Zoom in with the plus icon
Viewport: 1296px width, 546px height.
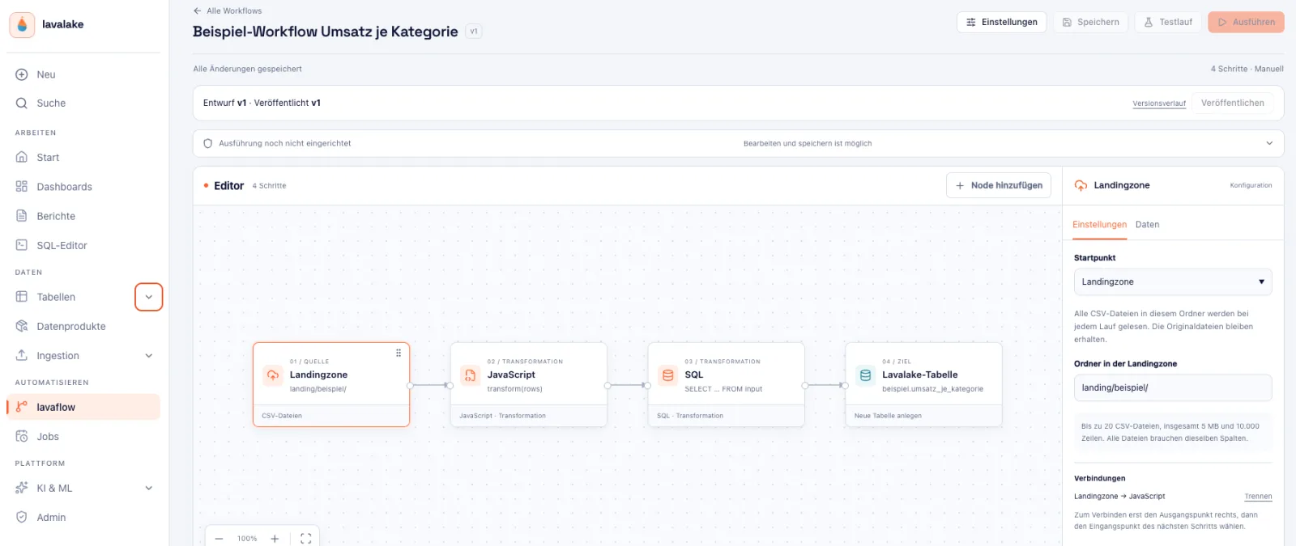tap(275, 539)
